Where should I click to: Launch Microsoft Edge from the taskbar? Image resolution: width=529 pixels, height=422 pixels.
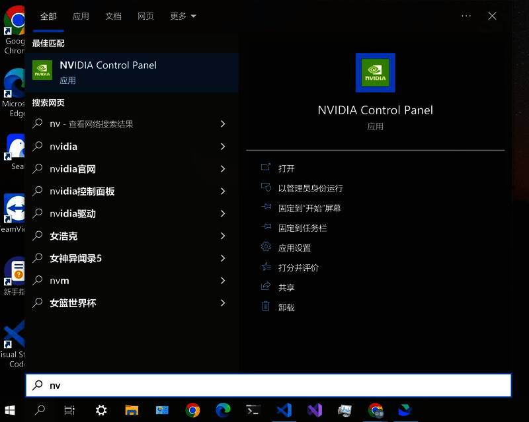click(223, 410)
